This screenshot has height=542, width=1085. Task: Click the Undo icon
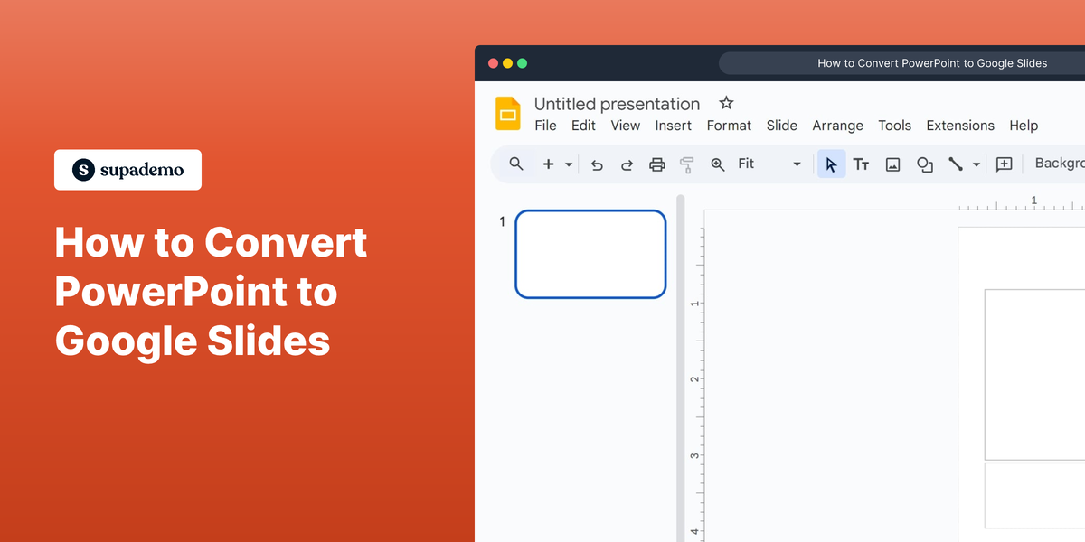pyautogui.click(x=597, y=164)
